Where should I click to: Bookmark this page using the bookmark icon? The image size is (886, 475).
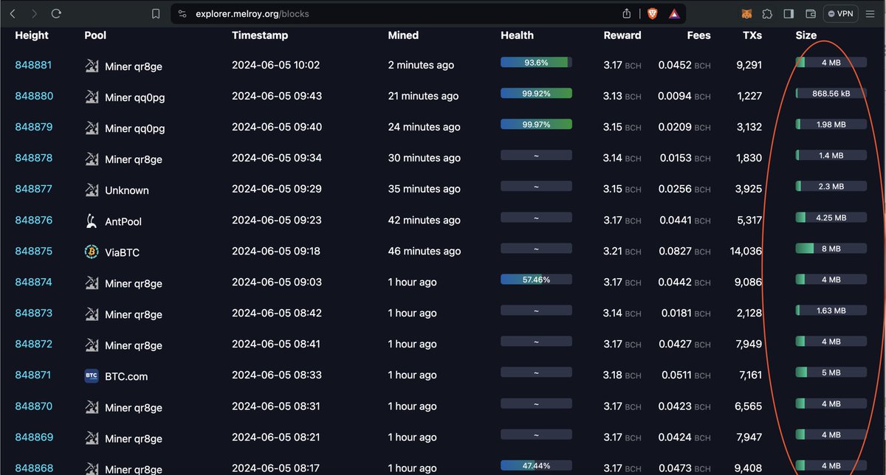(x=155, y=13)
